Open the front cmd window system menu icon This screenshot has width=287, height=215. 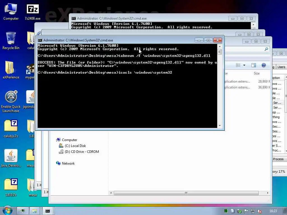tap(40, 40)
